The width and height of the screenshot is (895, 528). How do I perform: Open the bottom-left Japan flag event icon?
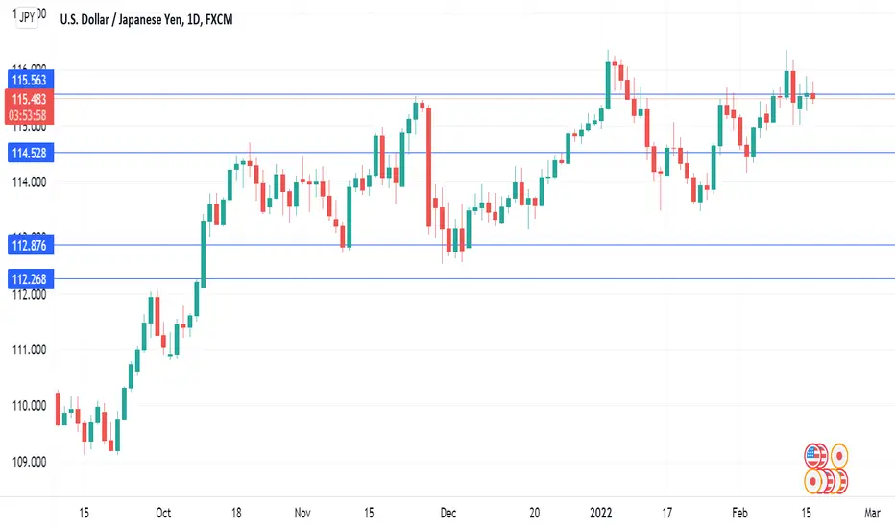click(813, 481)
